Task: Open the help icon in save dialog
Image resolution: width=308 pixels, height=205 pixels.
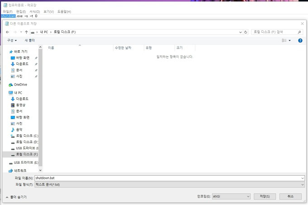Action: pos(300,40)
